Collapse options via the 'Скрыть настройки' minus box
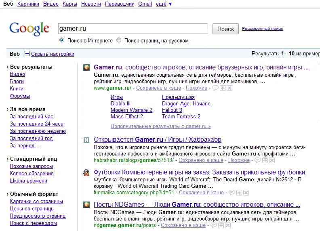This screenshot has width=320, height=231. pyautogui.click(x=27, y=54)
